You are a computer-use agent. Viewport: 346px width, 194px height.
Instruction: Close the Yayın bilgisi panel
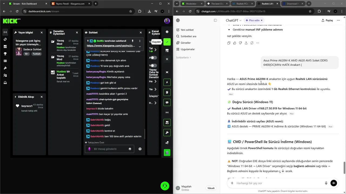coord(42,32)
